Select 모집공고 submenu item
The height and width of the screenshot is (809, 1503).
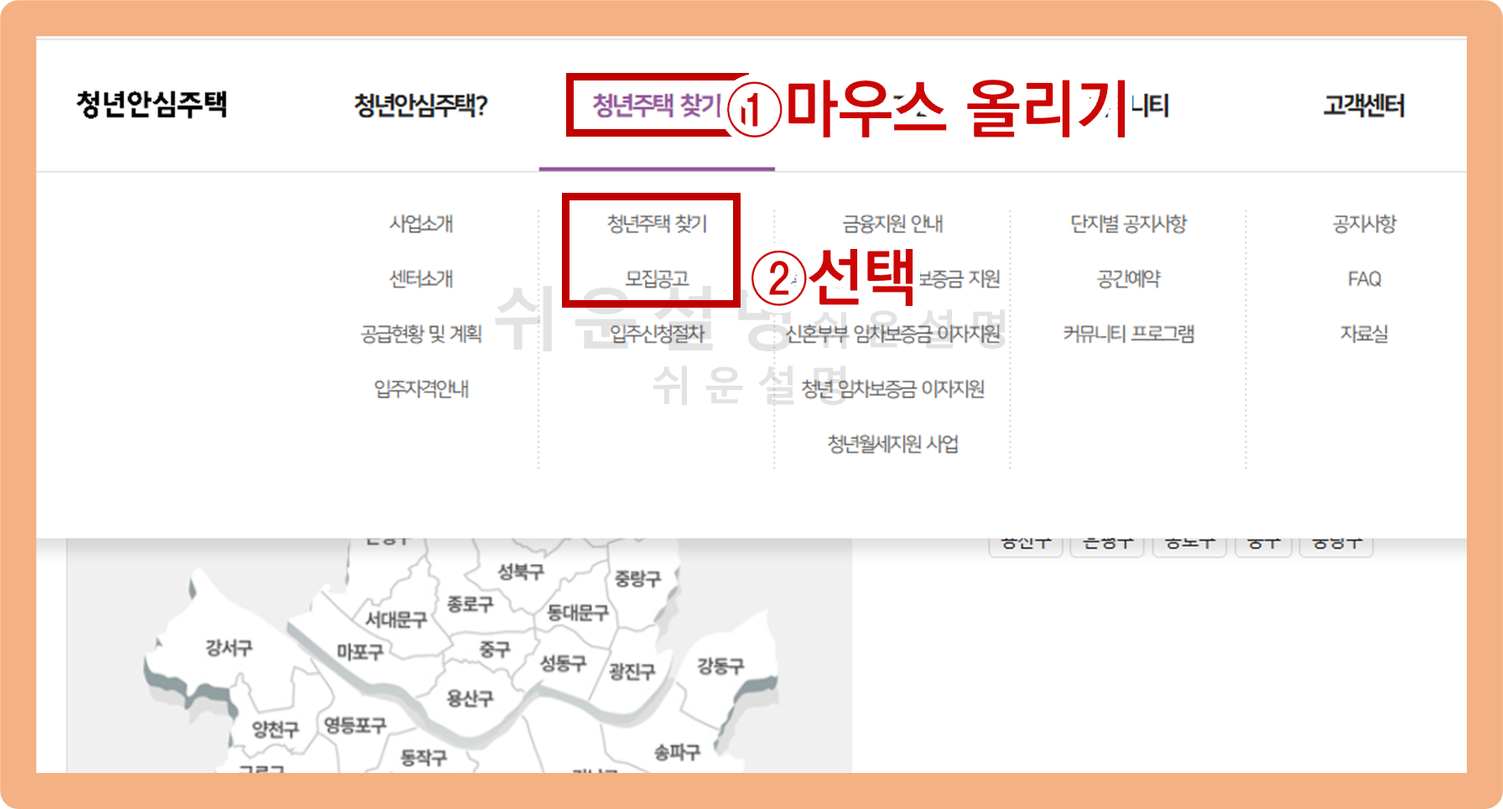point(657,278)
